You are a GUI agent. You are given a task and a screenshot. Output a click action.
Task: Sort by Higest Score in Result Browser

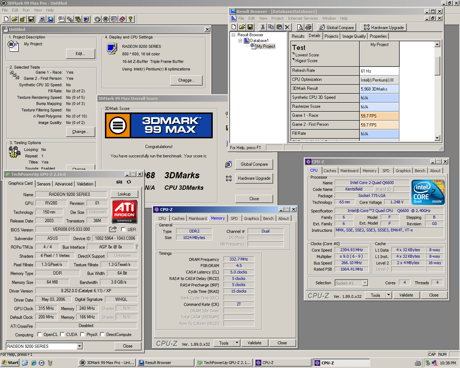(x=306, y=61)
